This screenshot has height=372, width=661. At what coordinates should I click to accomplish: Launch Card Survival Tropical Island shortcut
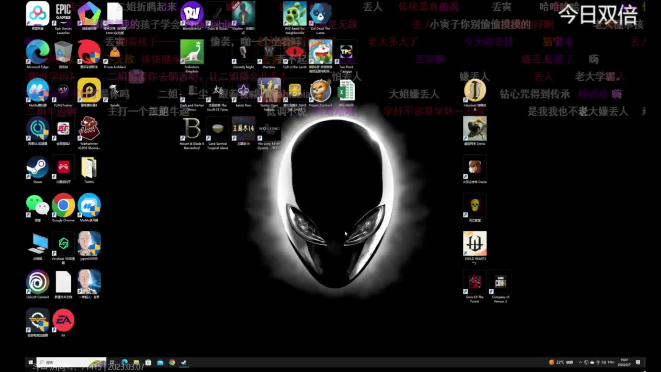coord(218,133)
